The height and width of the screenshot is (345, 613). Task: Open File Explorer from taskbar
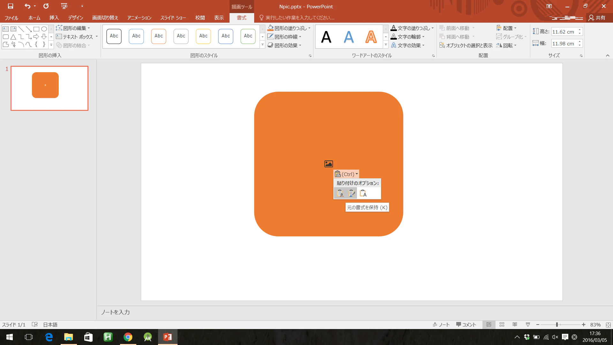pyautogui.click(x=69, y=337)
